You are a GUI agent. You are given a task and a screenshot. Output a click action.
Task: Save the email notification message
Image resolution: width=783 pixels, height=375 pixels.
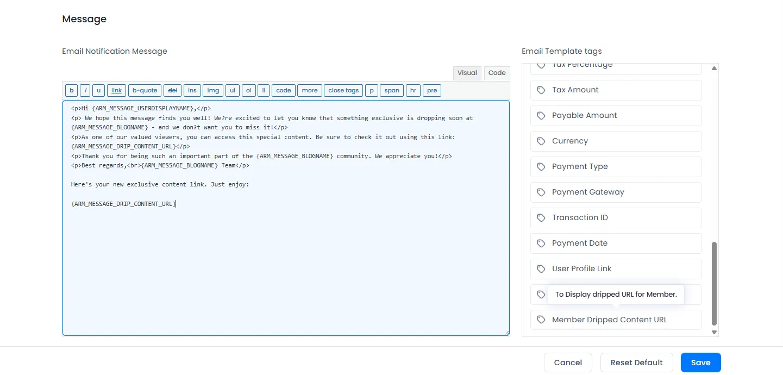pyautogui.click(x=700, y=362)
